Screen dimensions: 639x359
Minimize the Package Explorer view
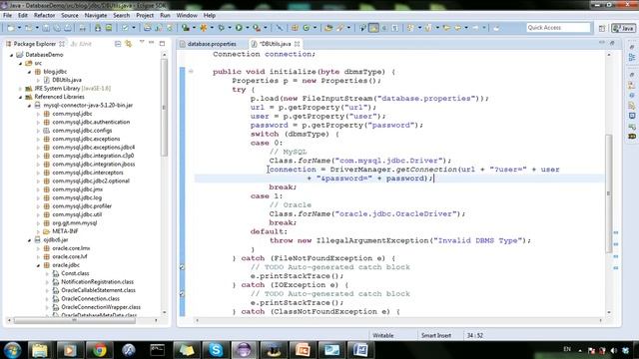coord(152,43)
